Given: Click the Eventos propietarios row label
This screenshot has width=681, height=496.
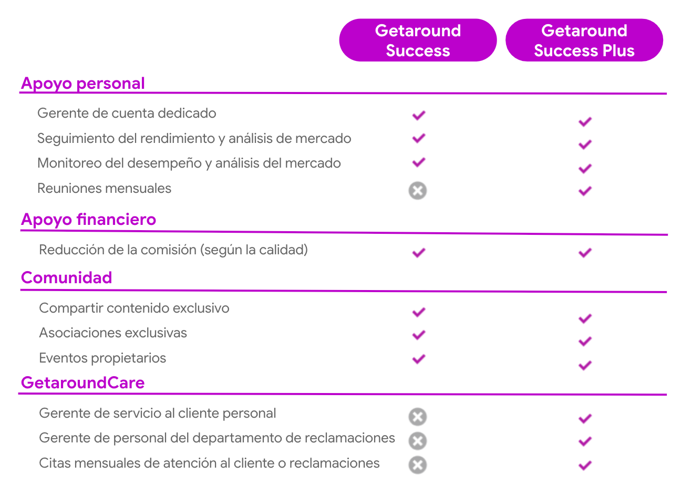Looking at the screenshot, I should [x=102, y=358].
